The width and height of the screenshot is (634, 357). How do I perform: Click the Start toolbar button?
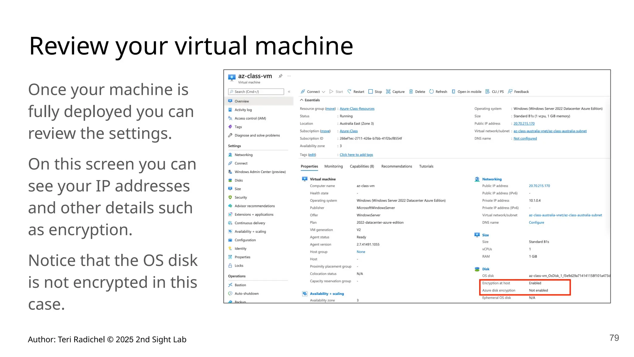(x=336, y=92)
